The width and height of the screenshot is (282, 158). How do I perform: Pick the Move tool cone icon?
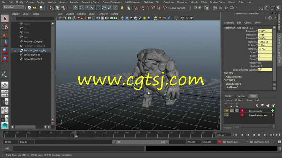pyautogui.click(x=5, y=42)
